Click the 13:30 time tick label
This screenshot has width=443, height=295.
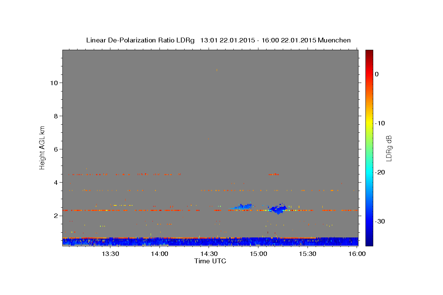coord(110,254)
